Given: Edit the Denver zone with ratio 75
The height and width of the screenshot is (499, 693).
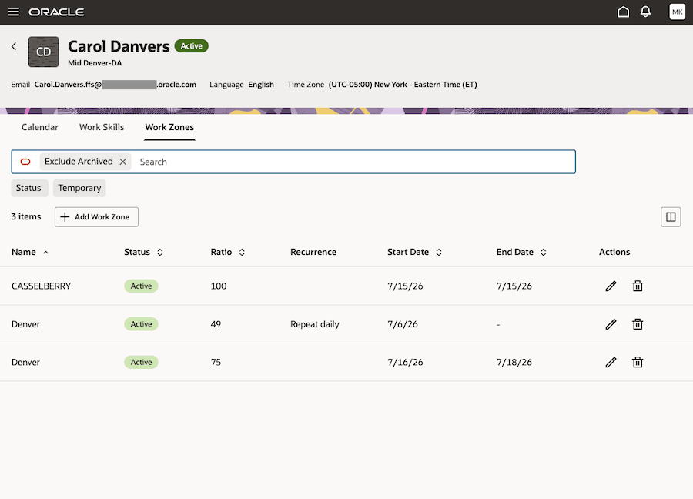Looking at the screenshot, I should point(611,363).
